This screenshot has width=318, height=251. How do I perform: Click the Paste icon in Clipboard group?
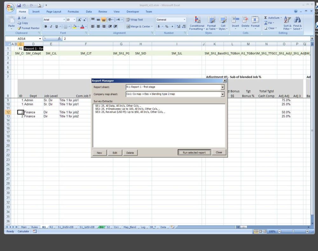click(x=11, y=20)
